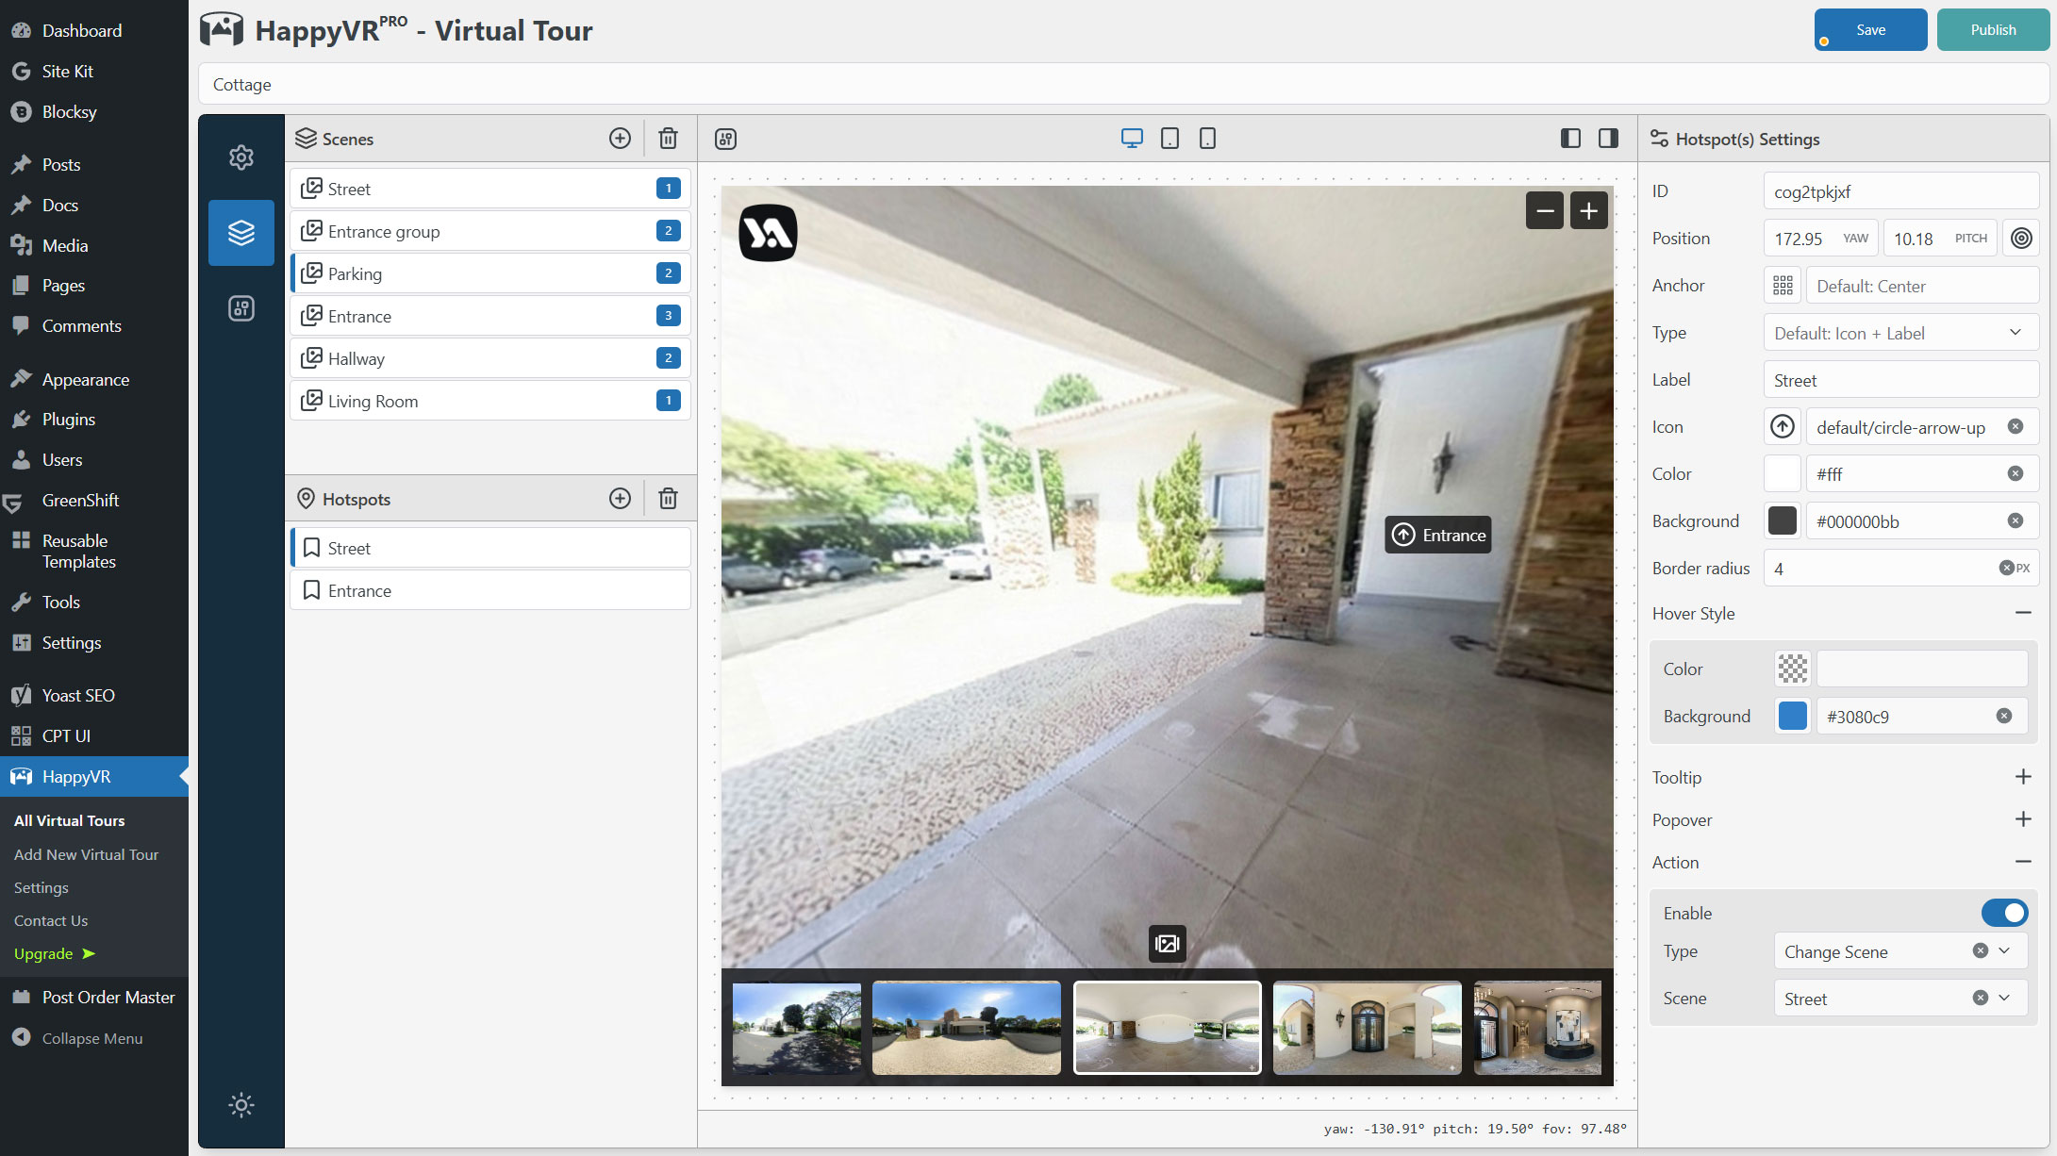
Task: Disable the Action Enable toggle
Action: pos(2004,913)
